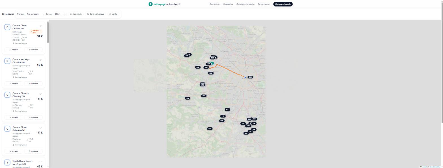This screenshot has height=168, width=443.
Task: Select the 53€ marker near Versailles
Action: click(188, 98)
